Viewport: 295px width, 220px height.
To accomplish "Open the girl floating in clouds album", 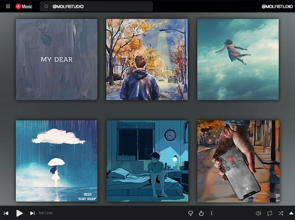I will click(x=238, y=60).
